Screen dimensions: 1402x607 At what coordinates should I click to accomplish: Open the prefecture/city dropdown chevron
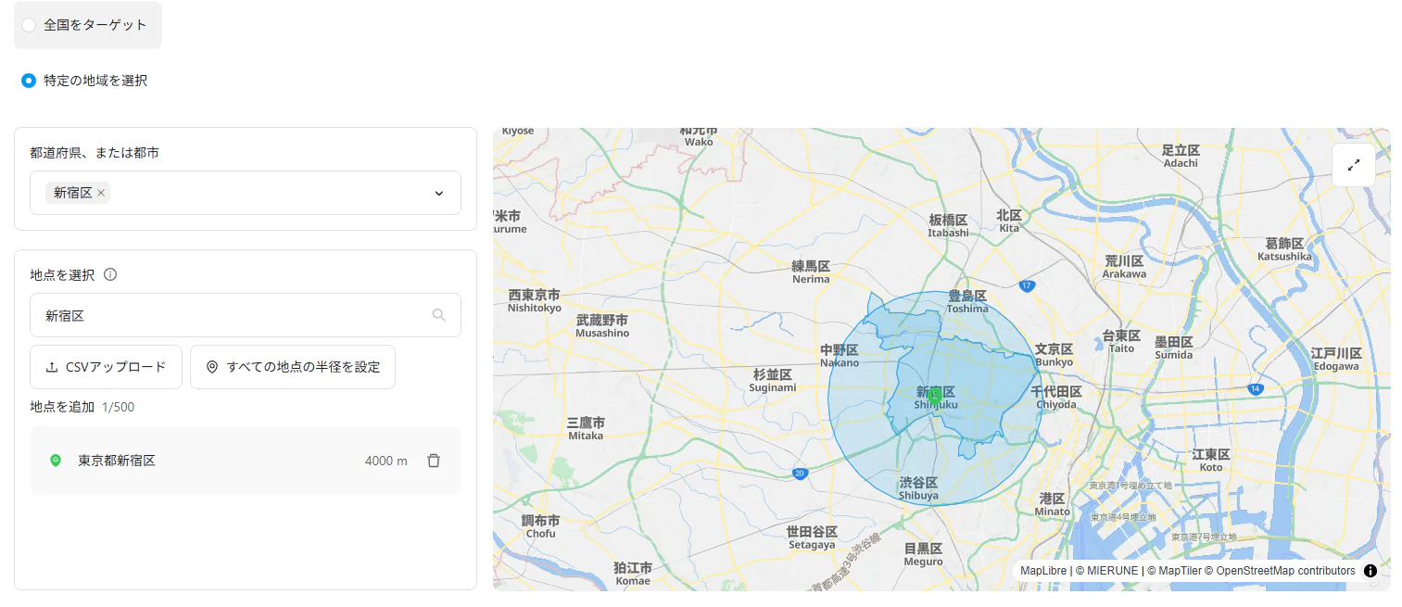coord(438,193)
